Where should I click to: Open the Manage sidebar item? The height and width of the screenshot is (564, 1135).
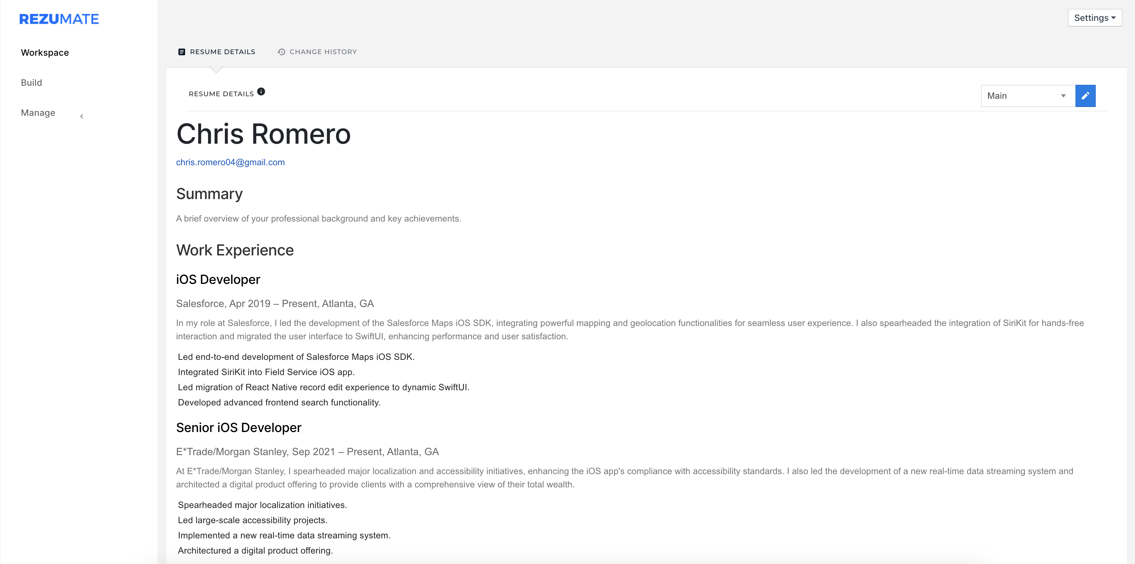38,113
